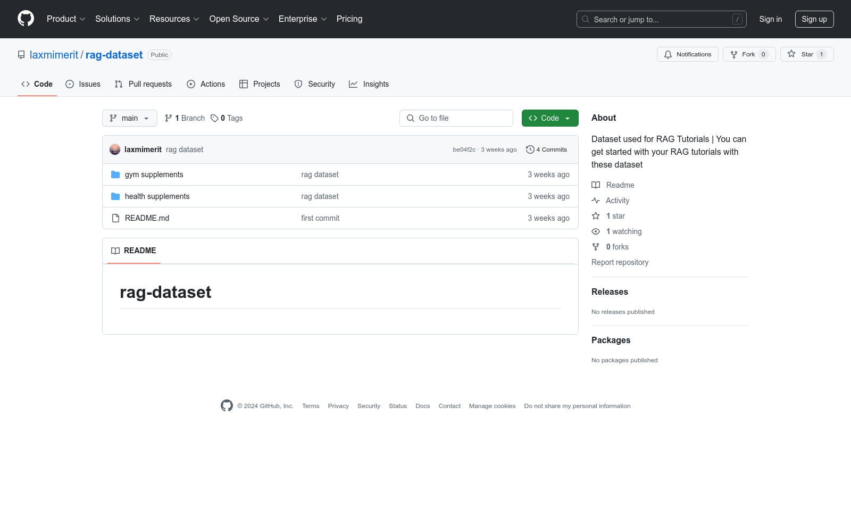Open the gym supplements folder
The image size is (851, 532).
[154, 174]
